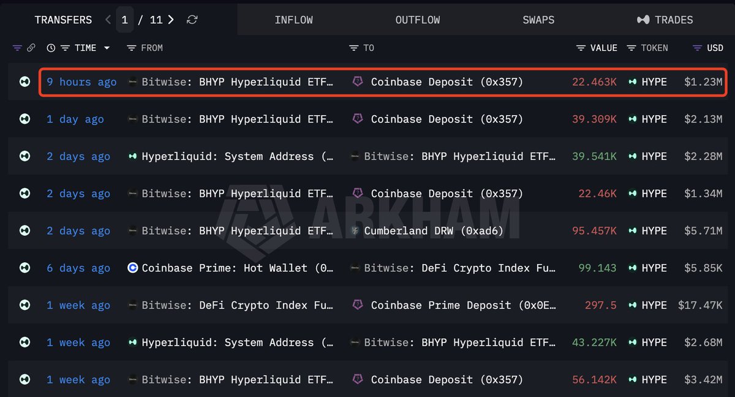Click the link icon beside the filter
The image size is (735, 397).
pyautogui.click(x=31, y=48)
